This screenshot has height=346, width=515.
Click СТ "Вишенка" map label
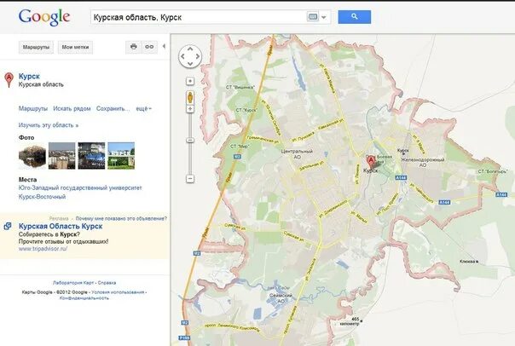pyautogui.click(x=240, y=87)
